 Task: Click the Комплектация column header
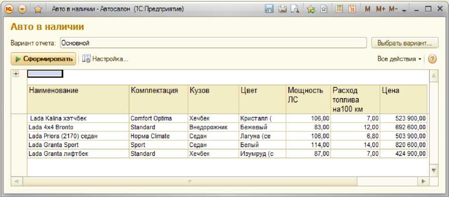click(159, 99)
